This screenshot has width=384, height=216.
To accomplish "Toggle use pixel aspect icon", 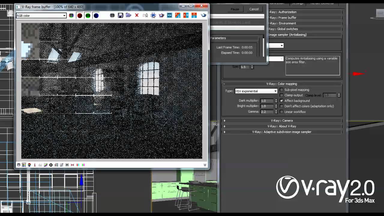I will pos(72,165).
